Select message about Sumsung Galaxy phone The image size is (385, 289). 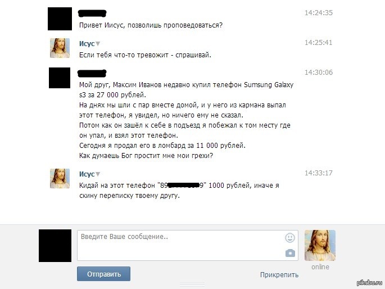186,120
